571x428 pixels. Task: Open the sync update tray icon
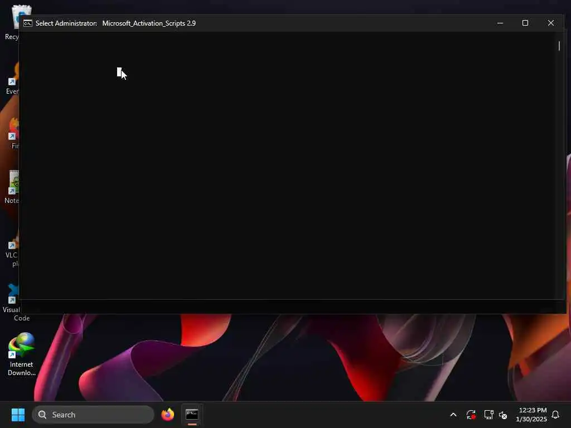point(471,415)
